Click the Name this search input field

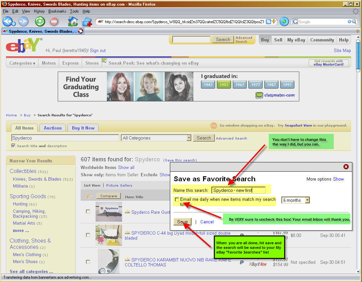[238, 190]
